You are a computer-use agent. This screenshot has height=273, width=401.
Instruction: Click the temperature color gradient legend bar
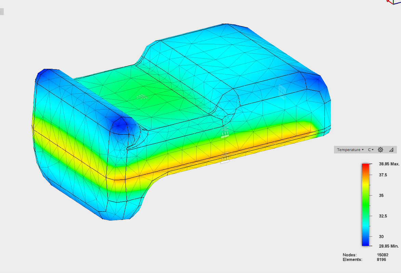365,204
